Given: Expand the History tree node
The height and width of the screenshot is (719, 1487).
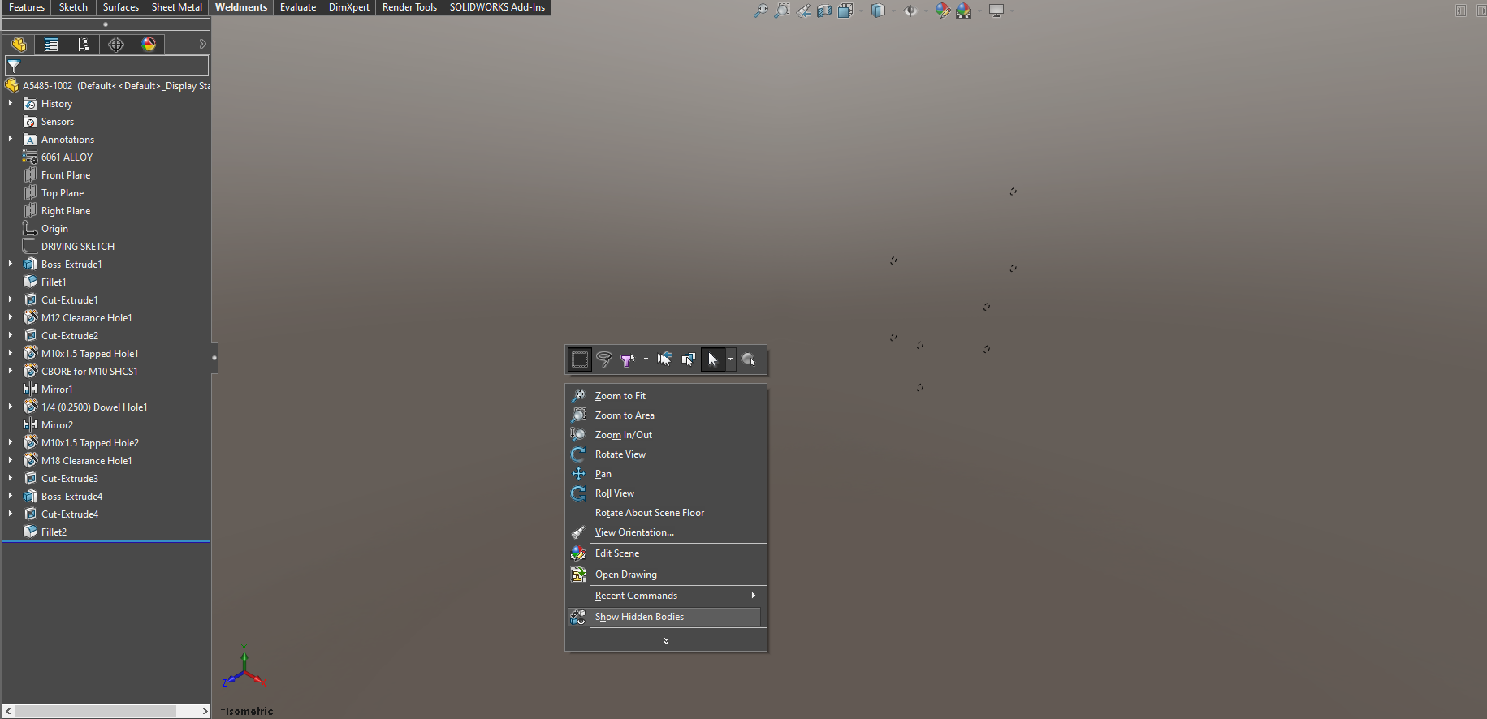Looking at the screenshot, I should pos(11,103).
